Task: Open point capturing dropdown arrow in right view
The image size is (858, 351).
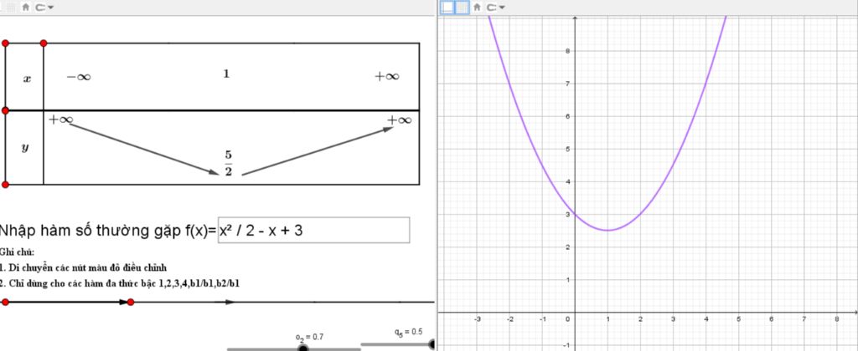Action: (x=502, y=7)
